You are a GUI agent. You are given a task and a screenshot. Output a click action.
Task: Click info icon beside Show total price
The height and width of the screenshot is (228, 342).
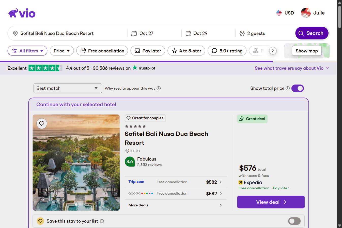tap(288, 88)
